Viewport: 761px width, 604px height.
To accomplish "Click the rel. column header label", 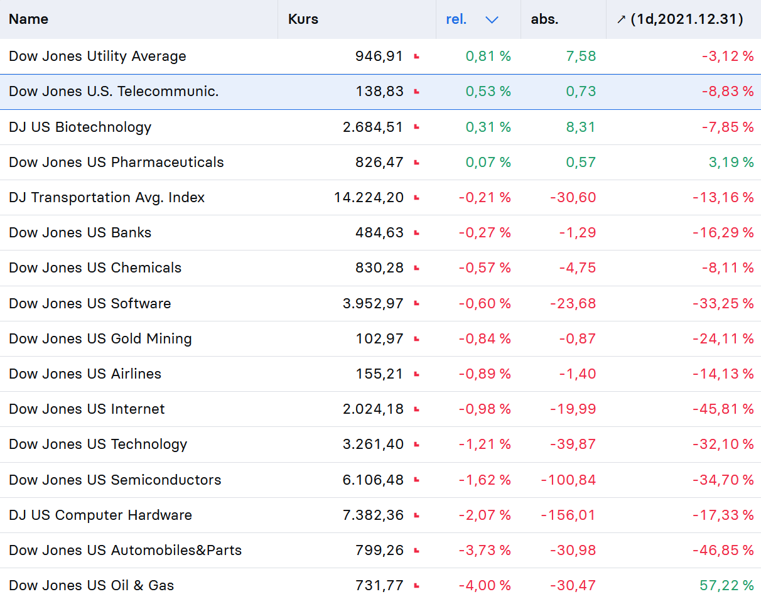I will [456, 19].
